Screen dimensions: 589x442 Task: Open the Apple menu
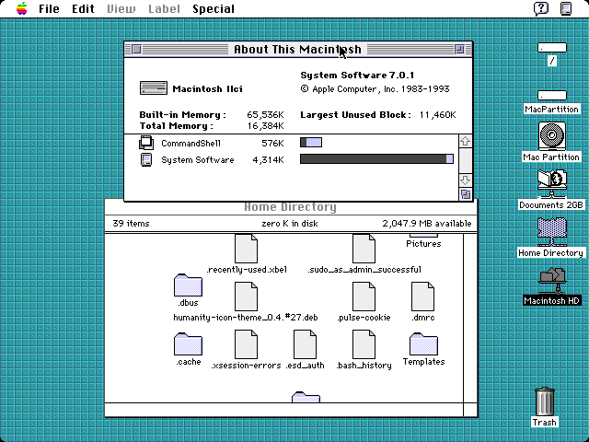(x=22, y=8)
